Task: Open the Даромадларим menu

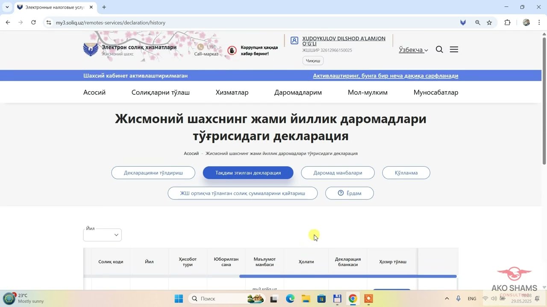Action: click(x=298, y=93)
